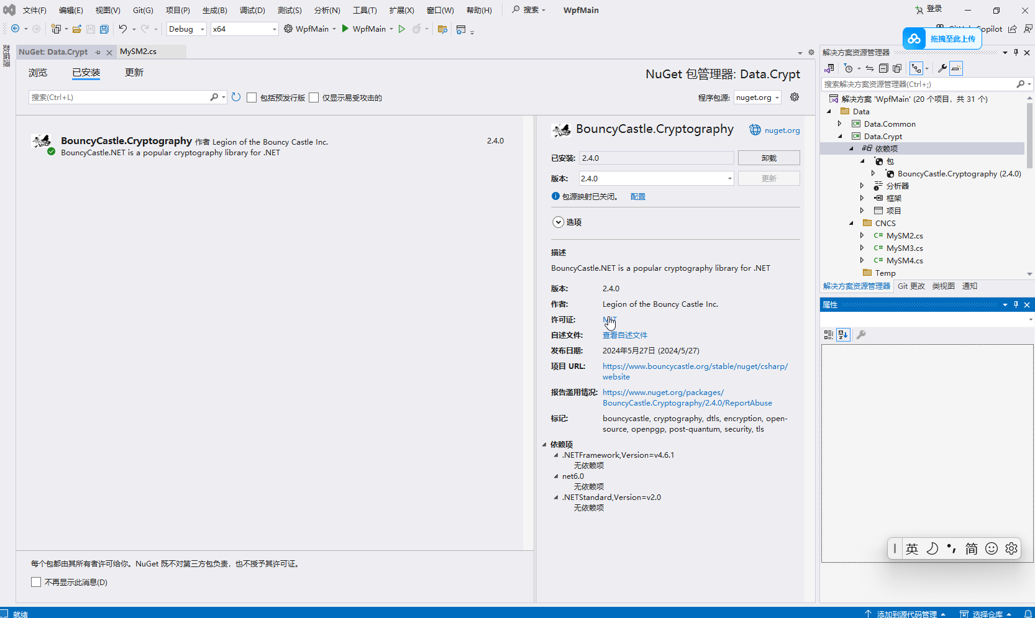Toggle Show All Files in Solution Explorer
This screenshot has height=618, width=1035.
897,68
